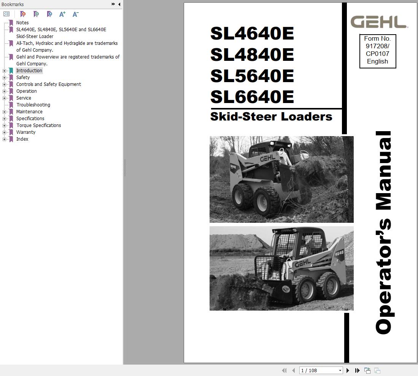
Task: Click the SL4640E title text
Action: tap(252, 33)
